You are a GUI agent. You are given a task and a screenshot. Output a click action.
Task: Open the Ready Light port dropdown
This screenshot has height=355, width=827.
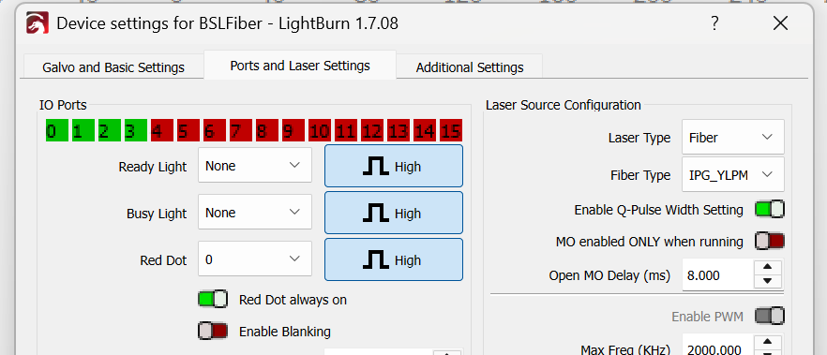coord(255,166)
